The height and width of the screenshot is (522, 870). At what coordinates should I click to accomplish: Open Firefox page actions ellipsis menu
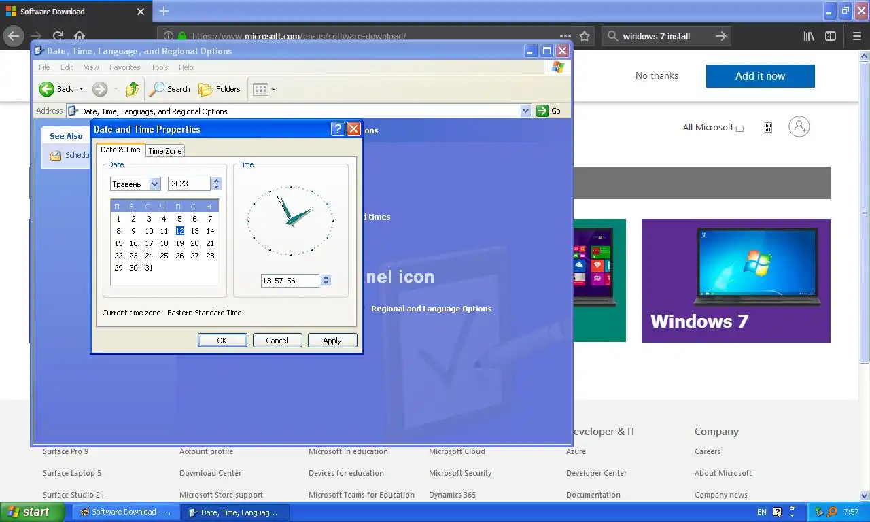click(565, 36)
